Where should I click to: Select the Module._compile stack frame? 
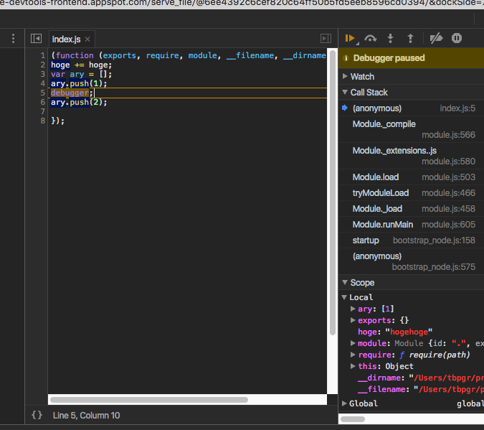[x=411, y=129]
